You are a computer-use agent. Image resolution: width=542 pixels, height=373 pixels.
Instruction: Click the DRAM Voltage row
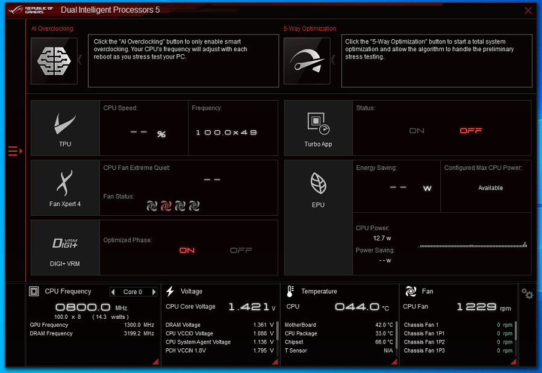219,325
